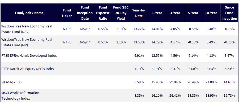Click WisdomTree New Economy Real Estate Fund (MP)
Viewport: 239px width, 106px height.
[27, 42]
